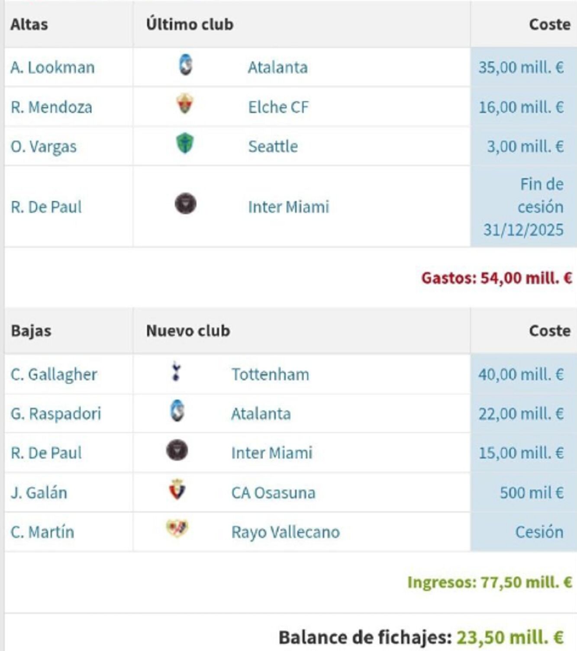Click the Inter Miami crest under Altas
This screenshot has width=577, height=651.
(185, 204)
